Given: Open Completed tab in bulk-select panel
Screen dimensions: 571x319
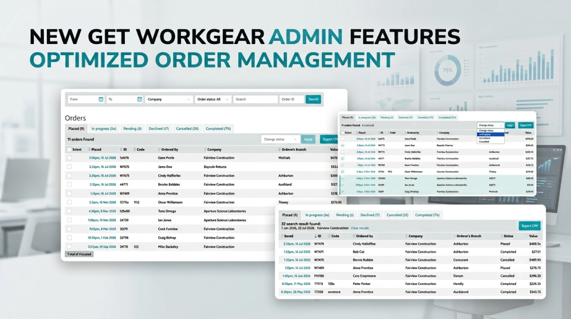Looking at the screenshot, I should click(x=447, y=118).
